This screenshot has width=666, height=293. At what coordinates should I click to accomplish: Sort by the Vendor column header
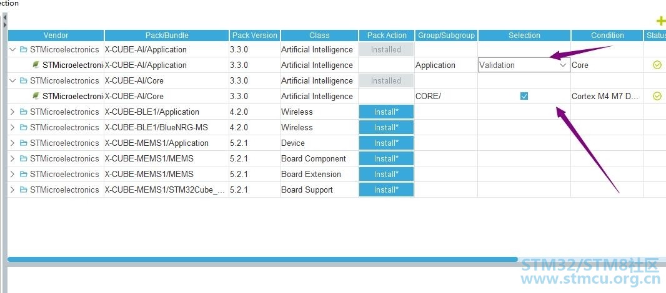click(x=56, y=36)
